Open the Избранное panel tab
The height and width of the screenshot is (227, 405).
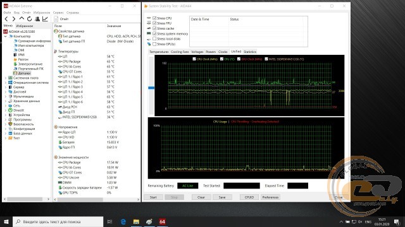pyautogui.click(x=25, y=26)
